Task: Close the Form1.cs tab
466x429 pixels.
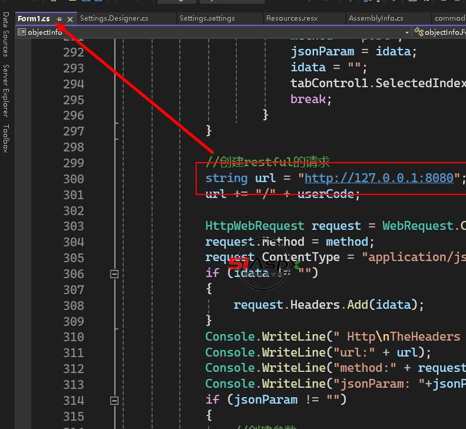Action: pos(70,19)
